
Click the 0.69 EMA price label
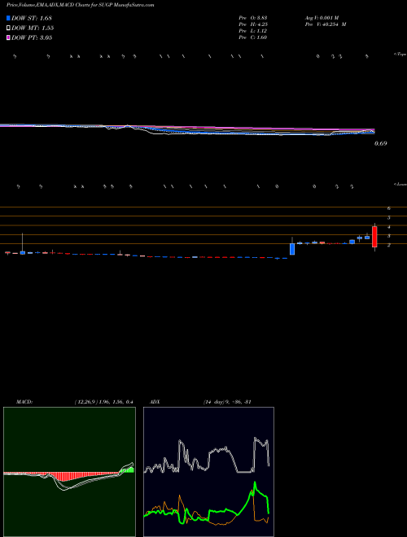point(380,143)
